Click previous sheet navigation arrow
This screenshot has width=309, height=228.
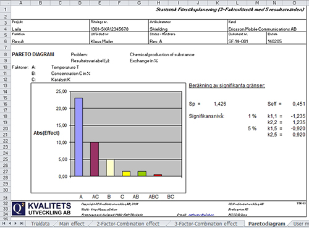pyautogui.click(x=10, y=224)
